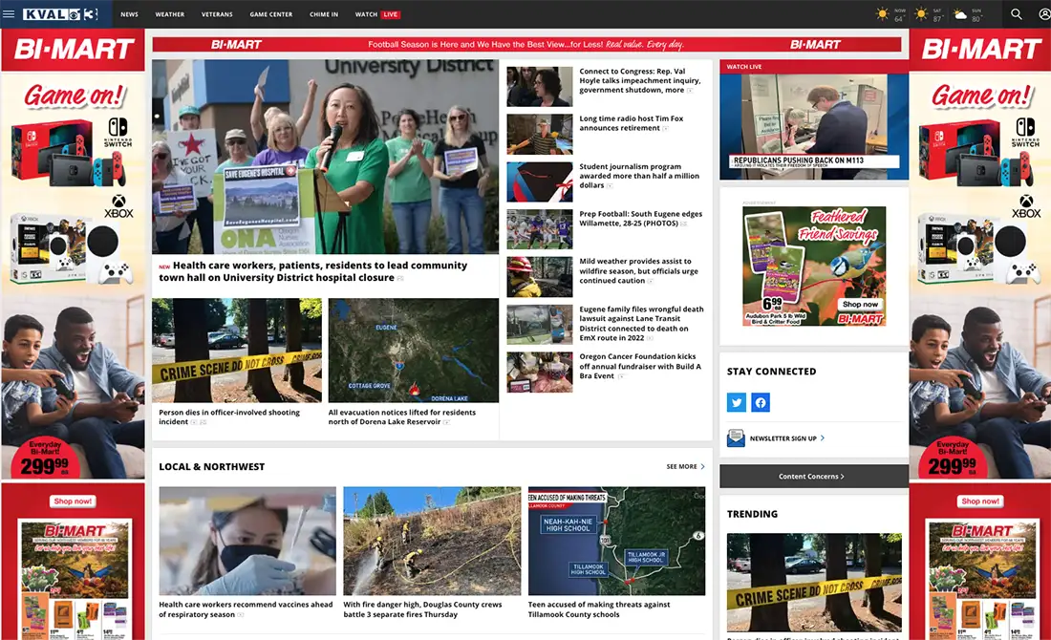The width and height of the screenshot is (1051, 640).
Task: Click the Tillamook schools map thumbnail
Action: 616,541
